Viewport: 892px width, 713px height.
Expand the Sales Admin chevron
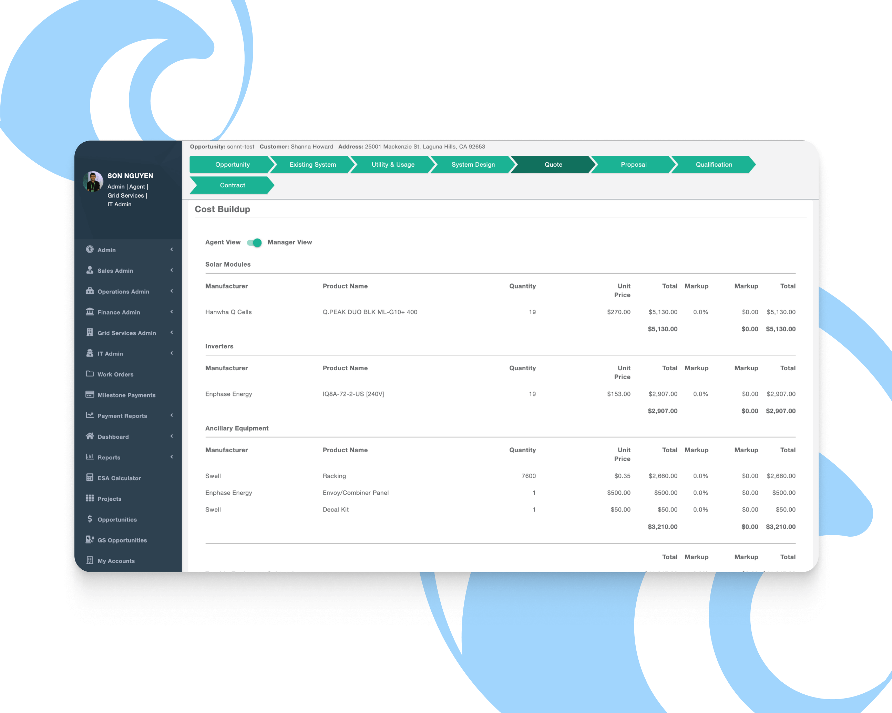[172, 270]
